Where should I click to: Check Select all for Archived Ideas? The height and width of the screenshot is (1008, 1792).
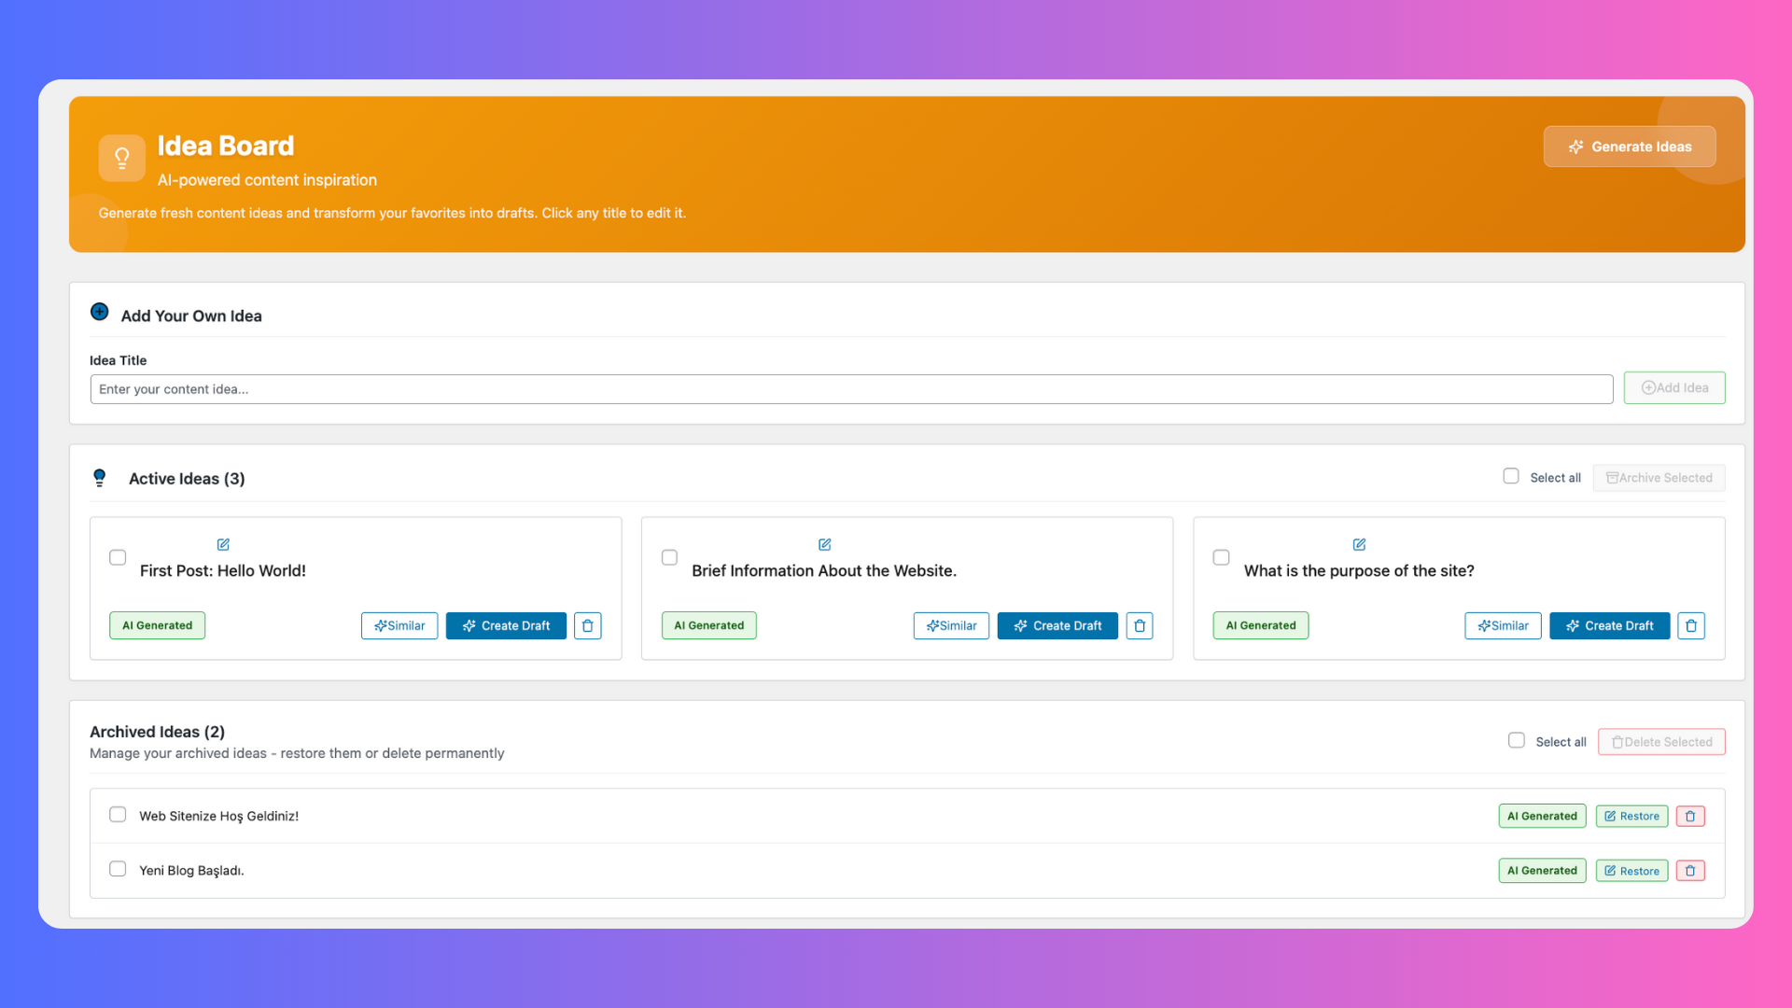[x=1516, y=740]
